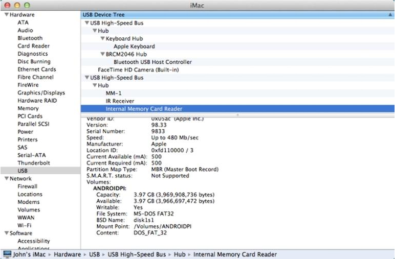Collapse the Network section in sidebar

[7, 178]
